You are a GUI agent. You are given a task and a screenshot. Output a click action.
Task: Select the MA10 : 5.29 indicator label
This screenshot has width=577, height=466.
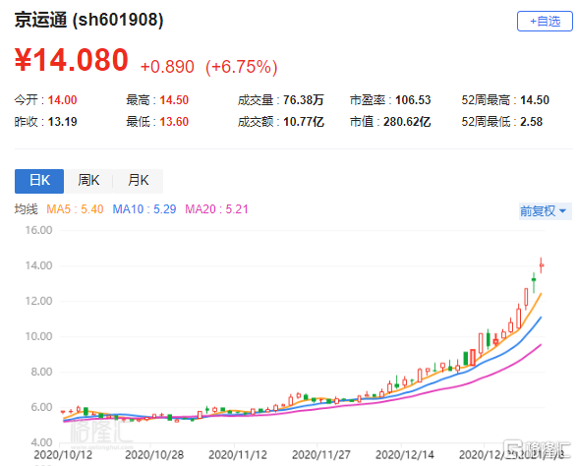144,209
